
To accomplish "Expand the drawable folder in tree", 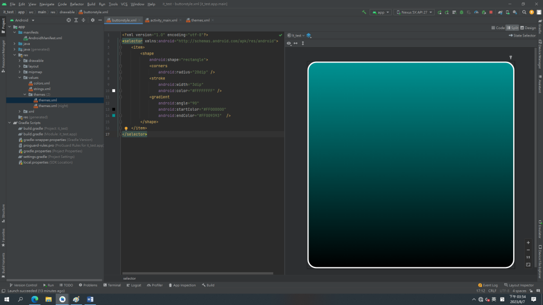I will click(x=20, y=60).
